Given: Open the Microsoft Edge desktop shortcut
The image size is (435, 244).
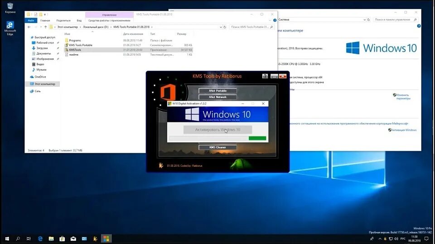Looking at the screenshot, I should 10,28.
